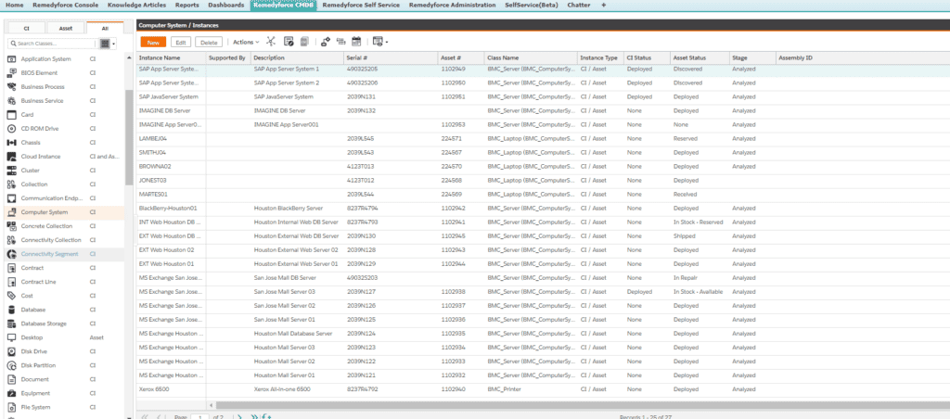Open the views window-with-eye icon

(379, 42)
